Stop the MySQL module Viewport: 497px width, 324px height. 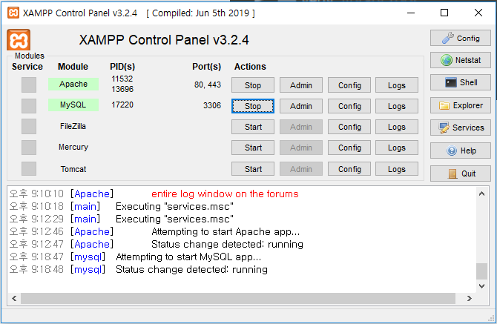point(253,106)
